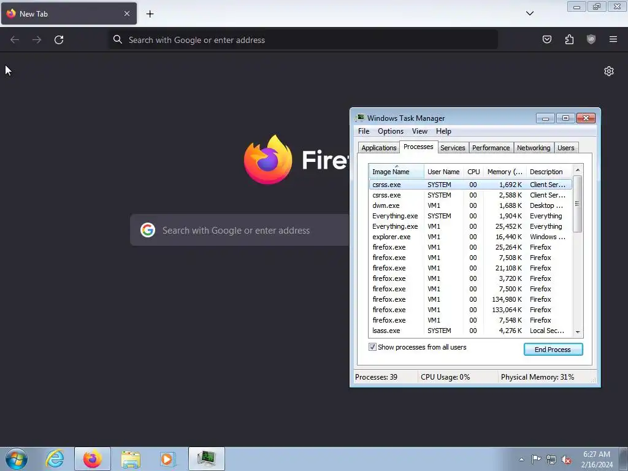The image size is (628, 471).
Task: Switch to the Performance tab
Action: 491,148
